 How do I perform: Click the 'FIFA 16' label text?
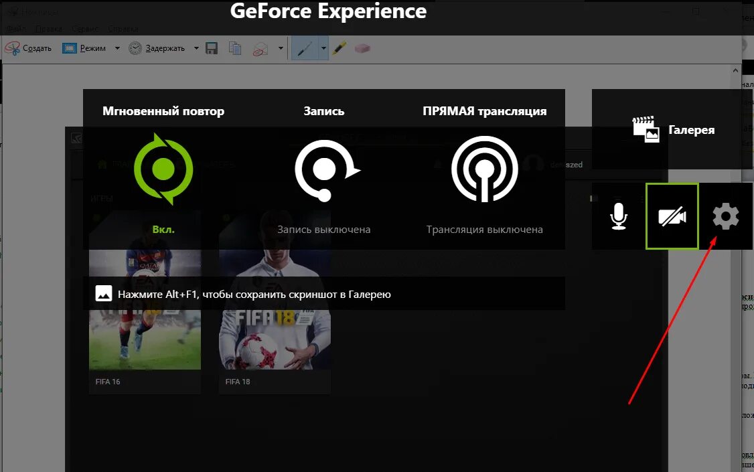[108, 382]
